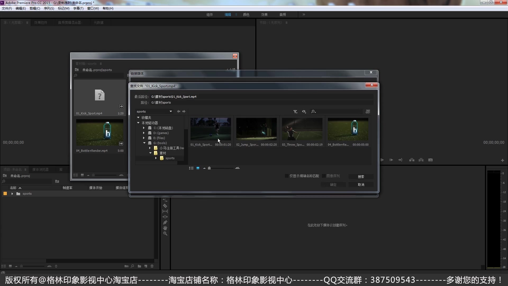
Task: Click the 取消 Cancel button
Action: coord(361,185)
